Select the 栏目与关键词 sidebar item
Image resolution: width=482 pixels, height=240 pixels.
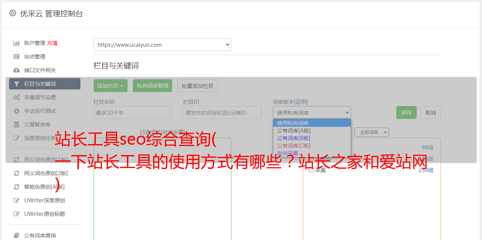click(45, 84)
